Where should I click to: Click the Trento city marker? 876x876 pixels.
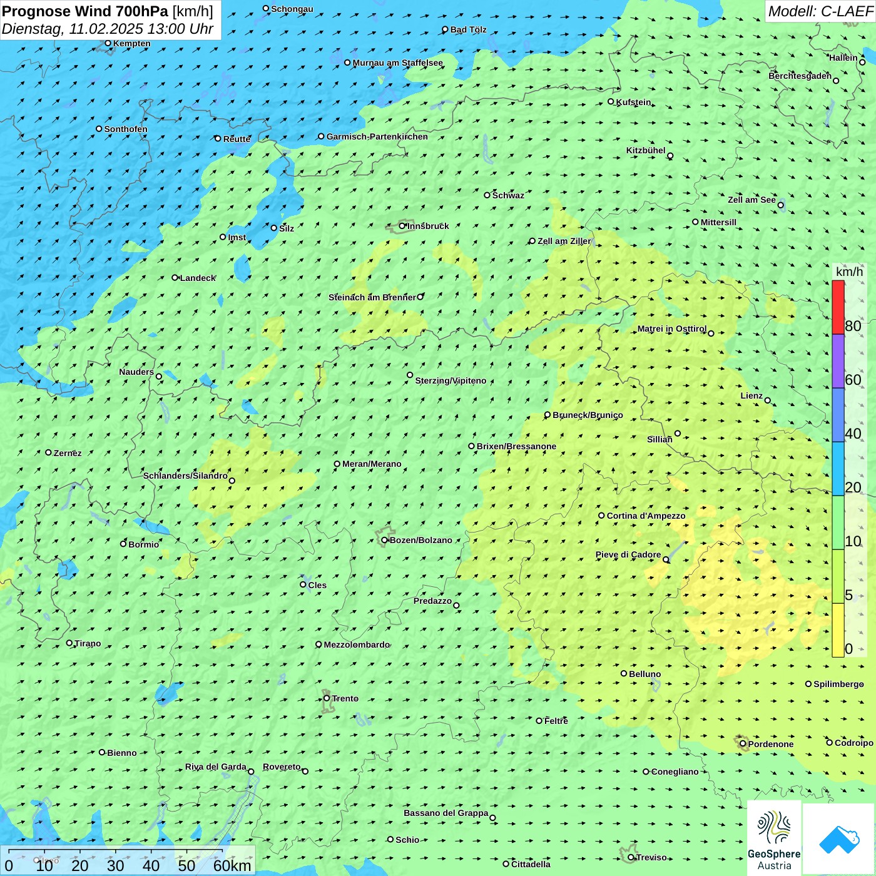(327, 698)
